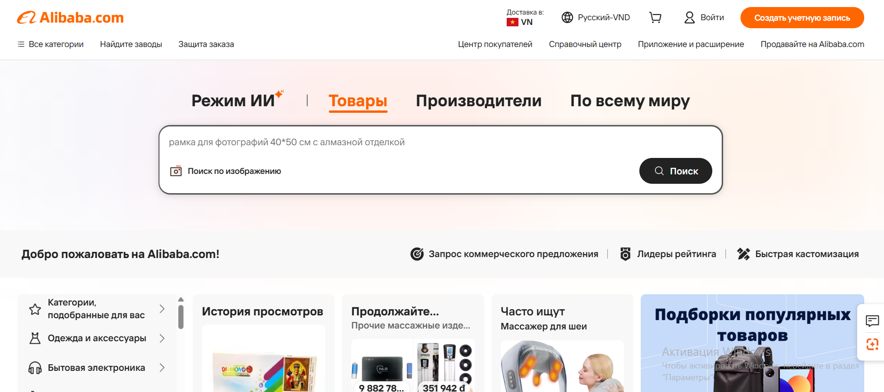Image resolution: width=884 pixels, height=392 pixels.
Task: Open the neck massager product thumbnail
Action: click(x=562, y=367)
